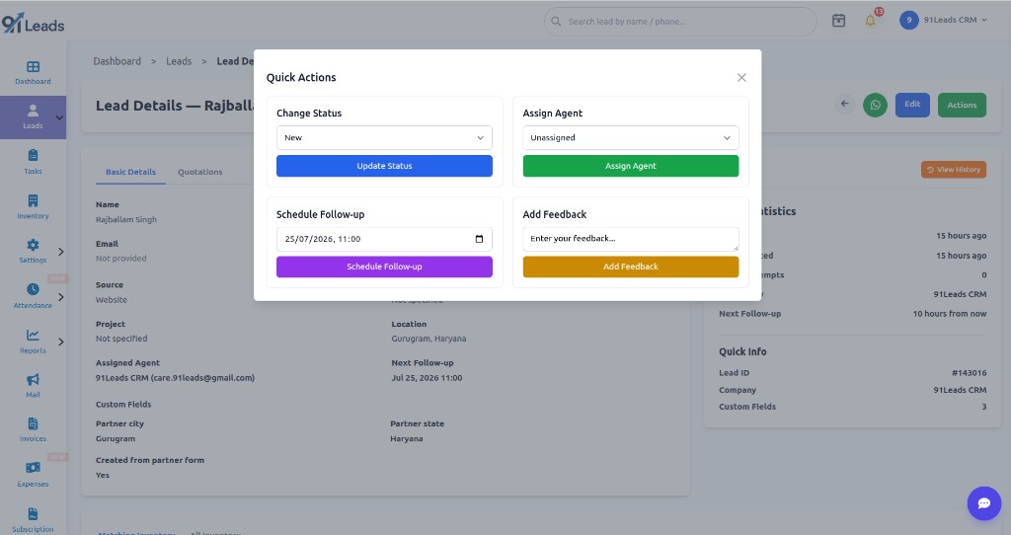The height and width of the screenshot is (535, 1011).
Task: Expand the Reports sidebar submenu arrow
Action: click(60, 343)
